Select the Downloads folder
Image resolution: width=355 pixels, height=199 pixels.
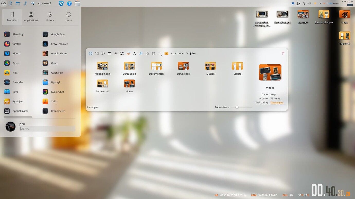[x=183, y=68]
